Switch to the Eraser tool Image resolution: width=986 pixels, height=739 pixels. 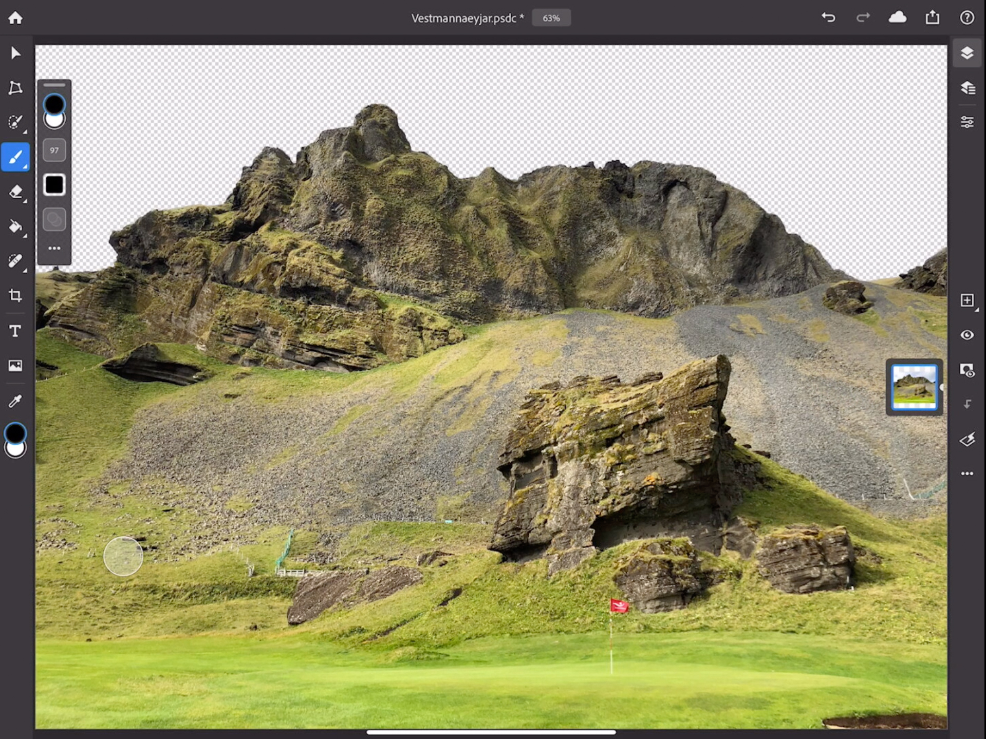click(15, 192)
